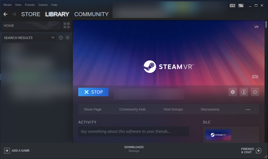Navigate back with the back arrow

click(x=5, y=14)
